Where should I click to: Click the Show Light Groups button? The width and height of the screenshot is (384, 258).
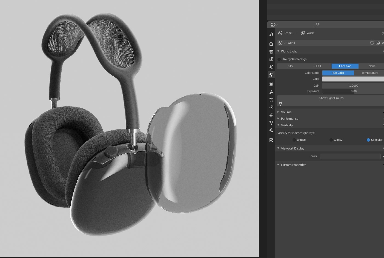(331, 98)
